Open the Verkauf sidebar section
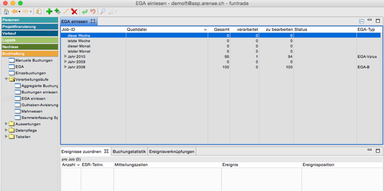 click(30, 33)
